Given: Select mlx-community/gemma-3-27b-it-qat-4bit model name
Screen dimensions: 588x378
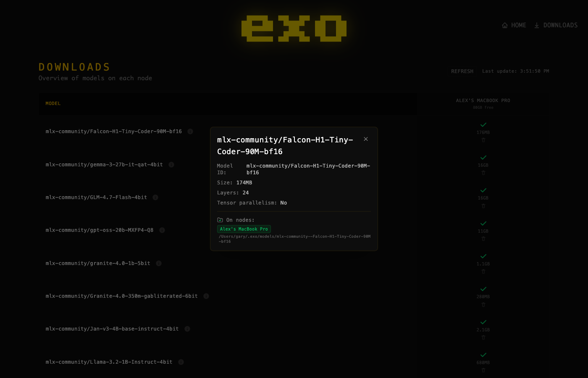Looking at the screenshot, I should 104,165.
